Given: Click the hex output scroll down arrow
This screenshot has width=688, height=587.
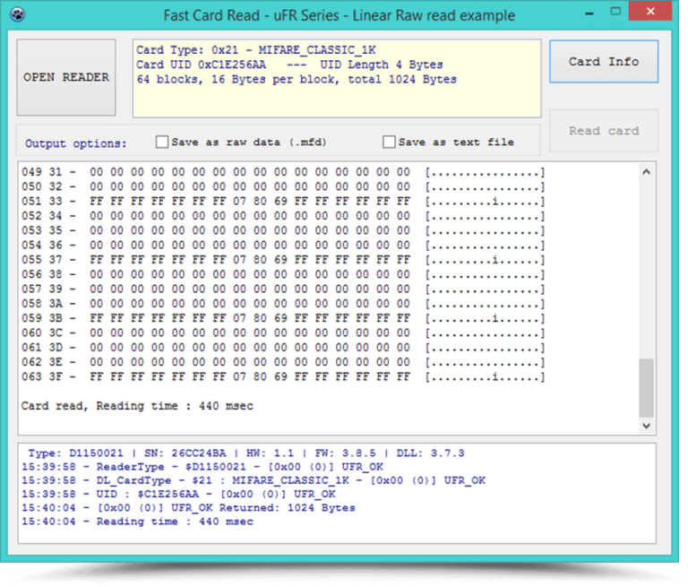Looking at the screenshot, I should click(646, 426).
